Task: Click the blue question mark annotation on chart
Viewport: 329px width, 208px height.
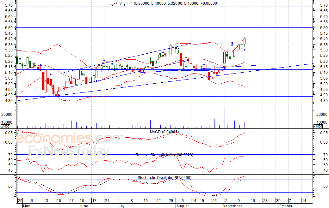Action: [232, 44]
